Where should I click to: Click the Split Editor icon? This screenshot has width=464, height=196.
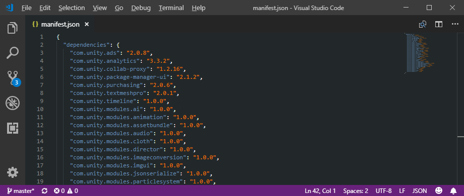(x=439, y=24)
